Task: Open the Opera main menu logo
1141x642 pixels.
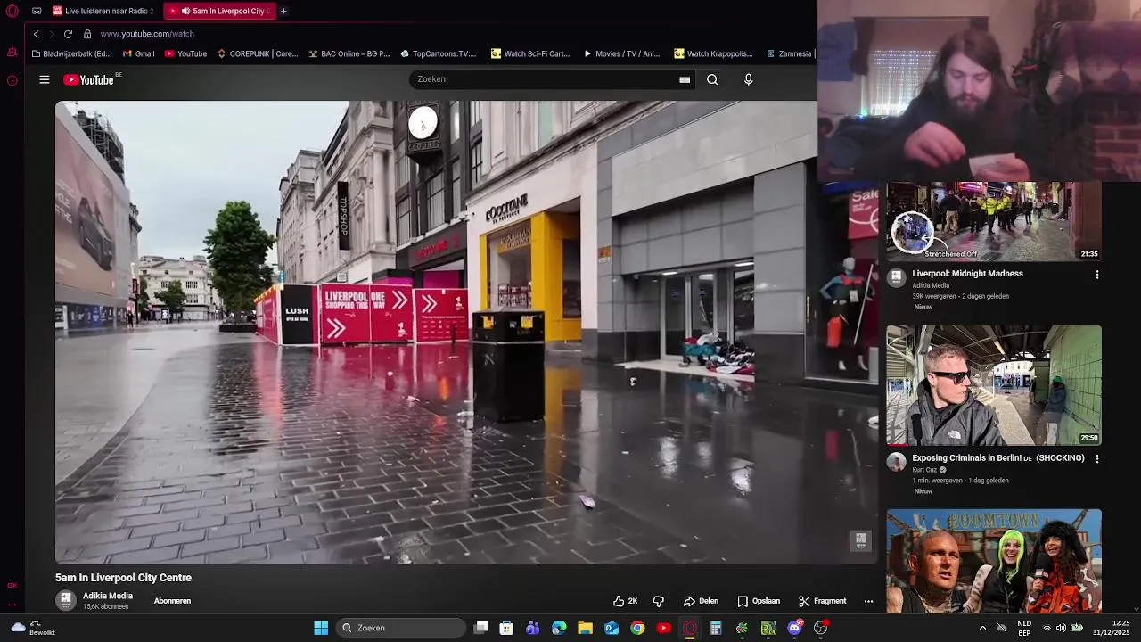Action: pos(12,11)
